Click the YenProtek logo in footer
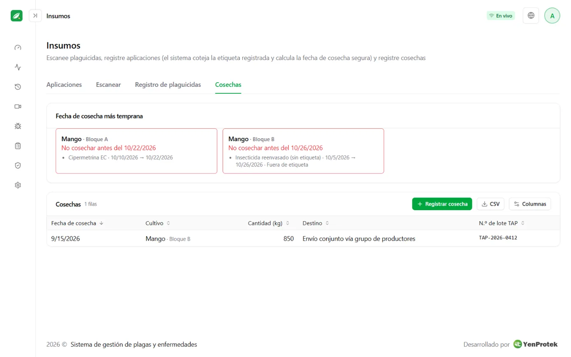 click(x=536, y=344)
